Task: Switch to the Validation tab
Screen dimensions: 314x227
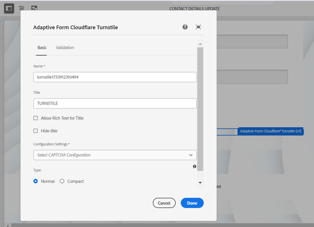Action: (65, 47)
